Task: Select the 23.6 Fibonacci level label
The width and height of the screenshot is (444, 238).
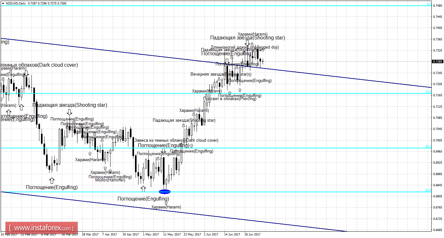Action: coord(428,92)
